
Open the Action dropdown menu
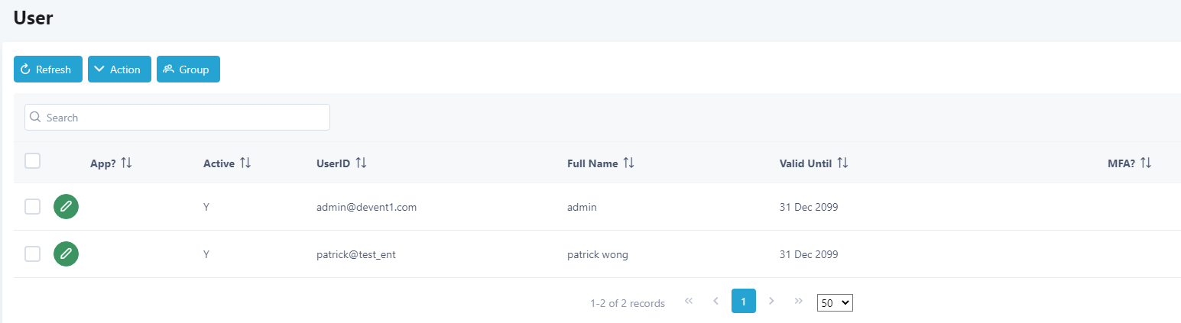[x=119, y=69]
